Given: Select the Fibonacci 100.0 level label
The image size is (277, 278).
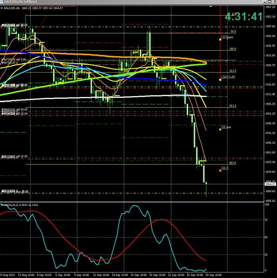Looking at the screenshot, I should pyautogui.click(x=233, y=48).
